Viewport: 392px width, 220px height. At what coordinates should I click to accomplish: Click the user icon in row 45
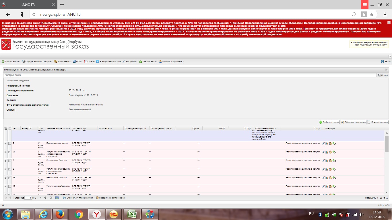tap(330, 178)
